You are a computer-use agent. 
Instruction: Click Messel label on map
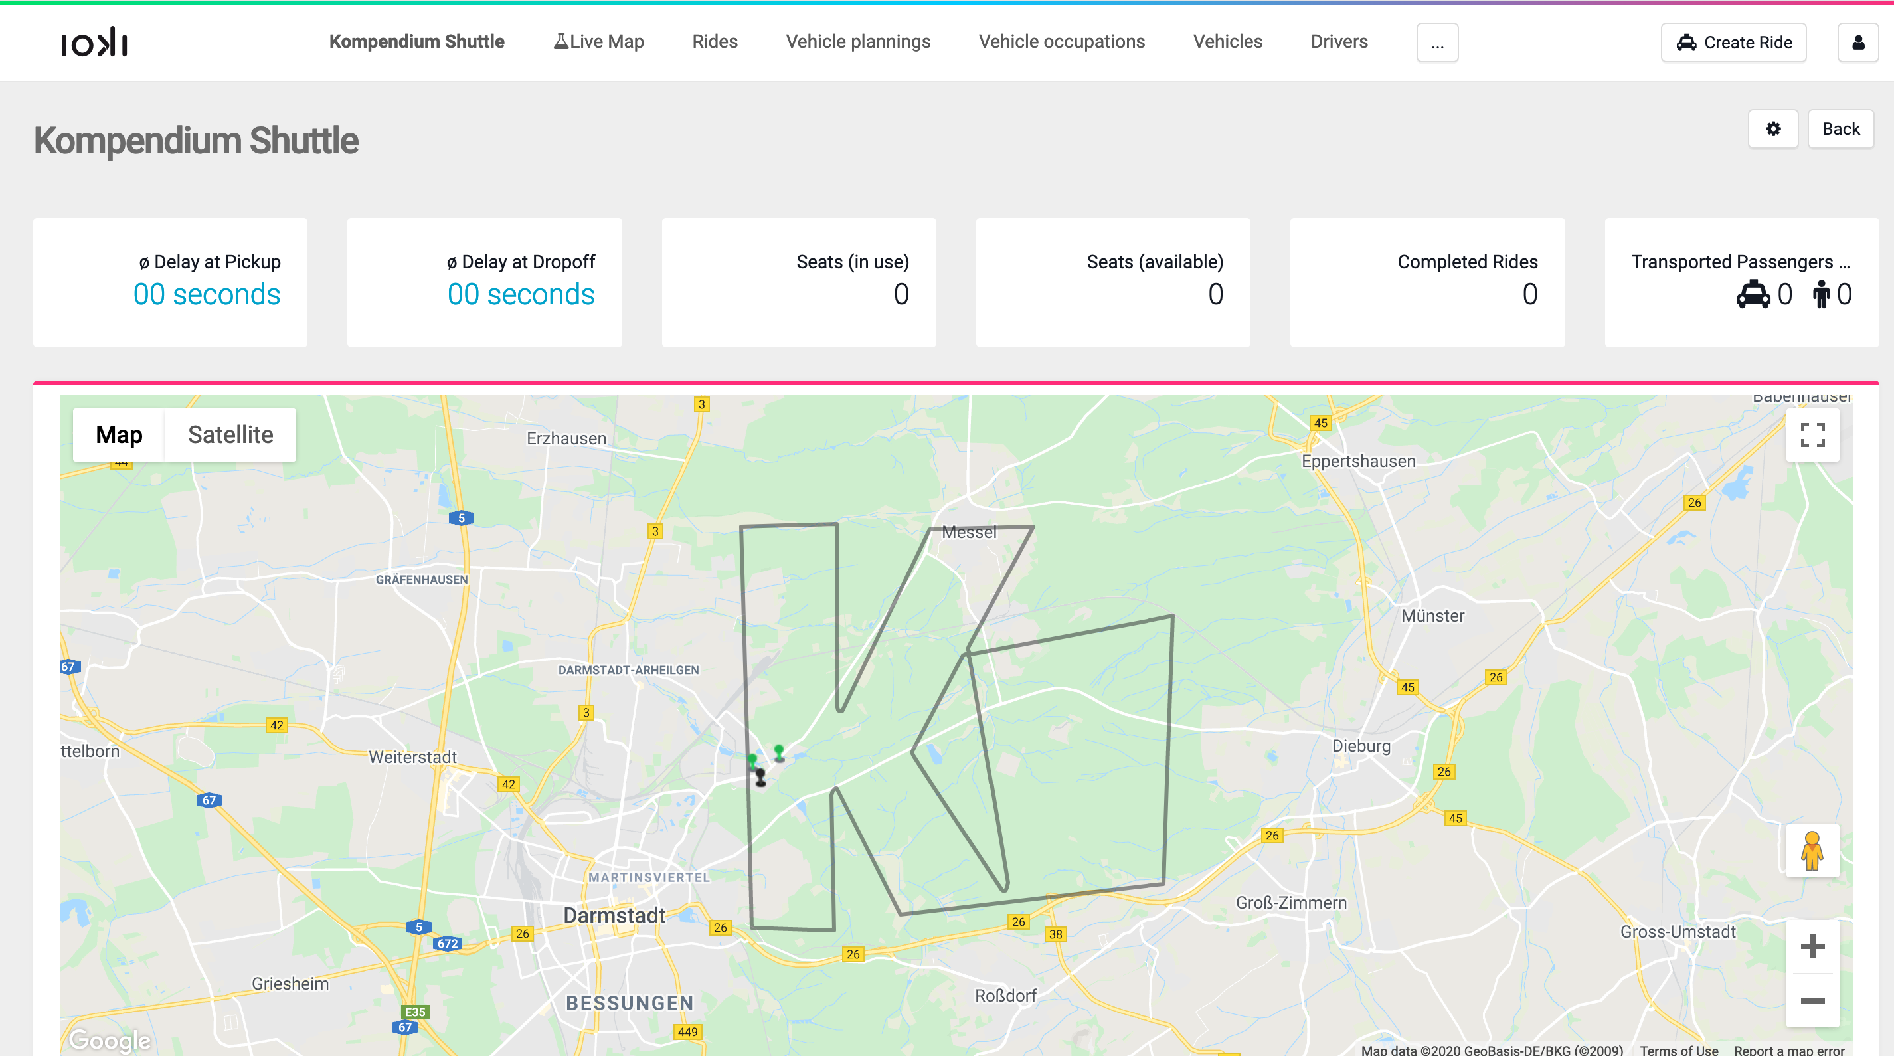[969, 532]
